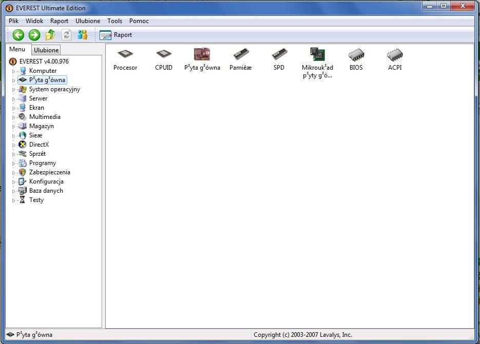Open the Plik menu
The width and height of the screenshot is (480, 344).
click(13, 21)
